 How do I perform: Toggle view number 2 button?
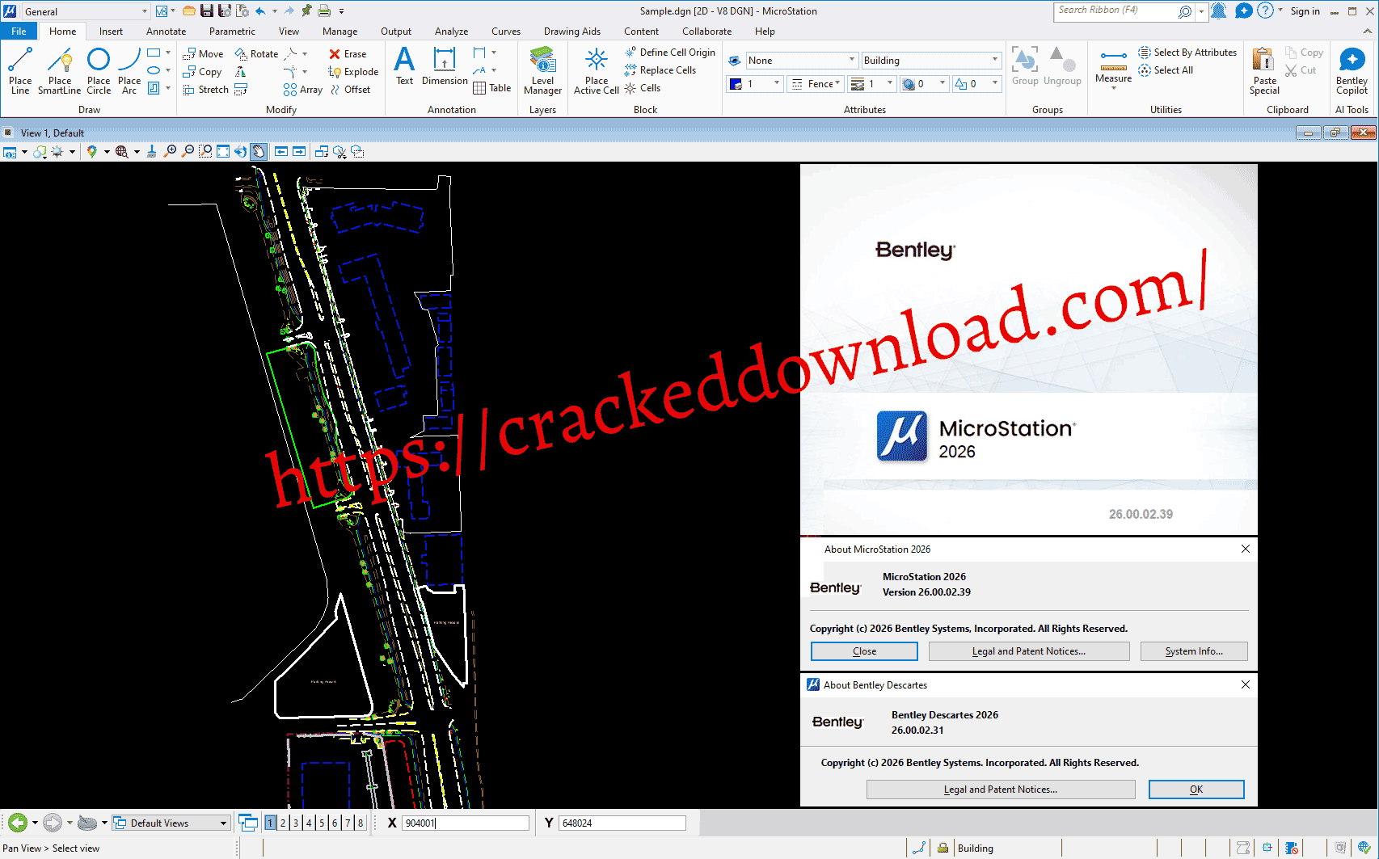coord(283,823)
